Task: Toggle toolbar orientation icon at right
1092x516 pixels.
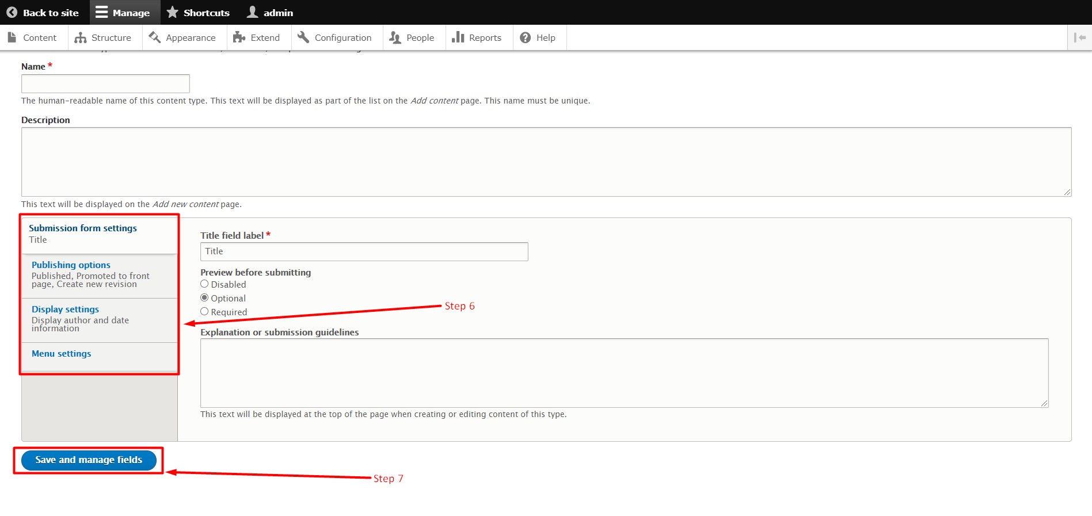Action: pyautogui.click(x=1079, y=37)
